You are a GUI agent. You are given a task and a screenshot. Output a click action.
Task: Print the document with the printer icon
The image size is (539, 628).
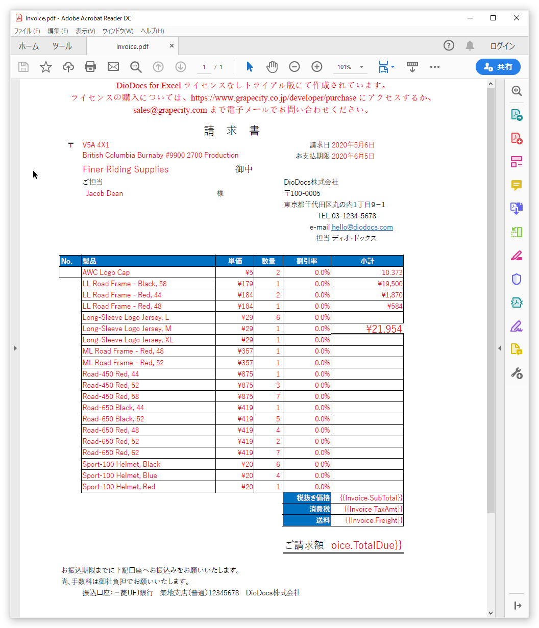click(90, 67)
